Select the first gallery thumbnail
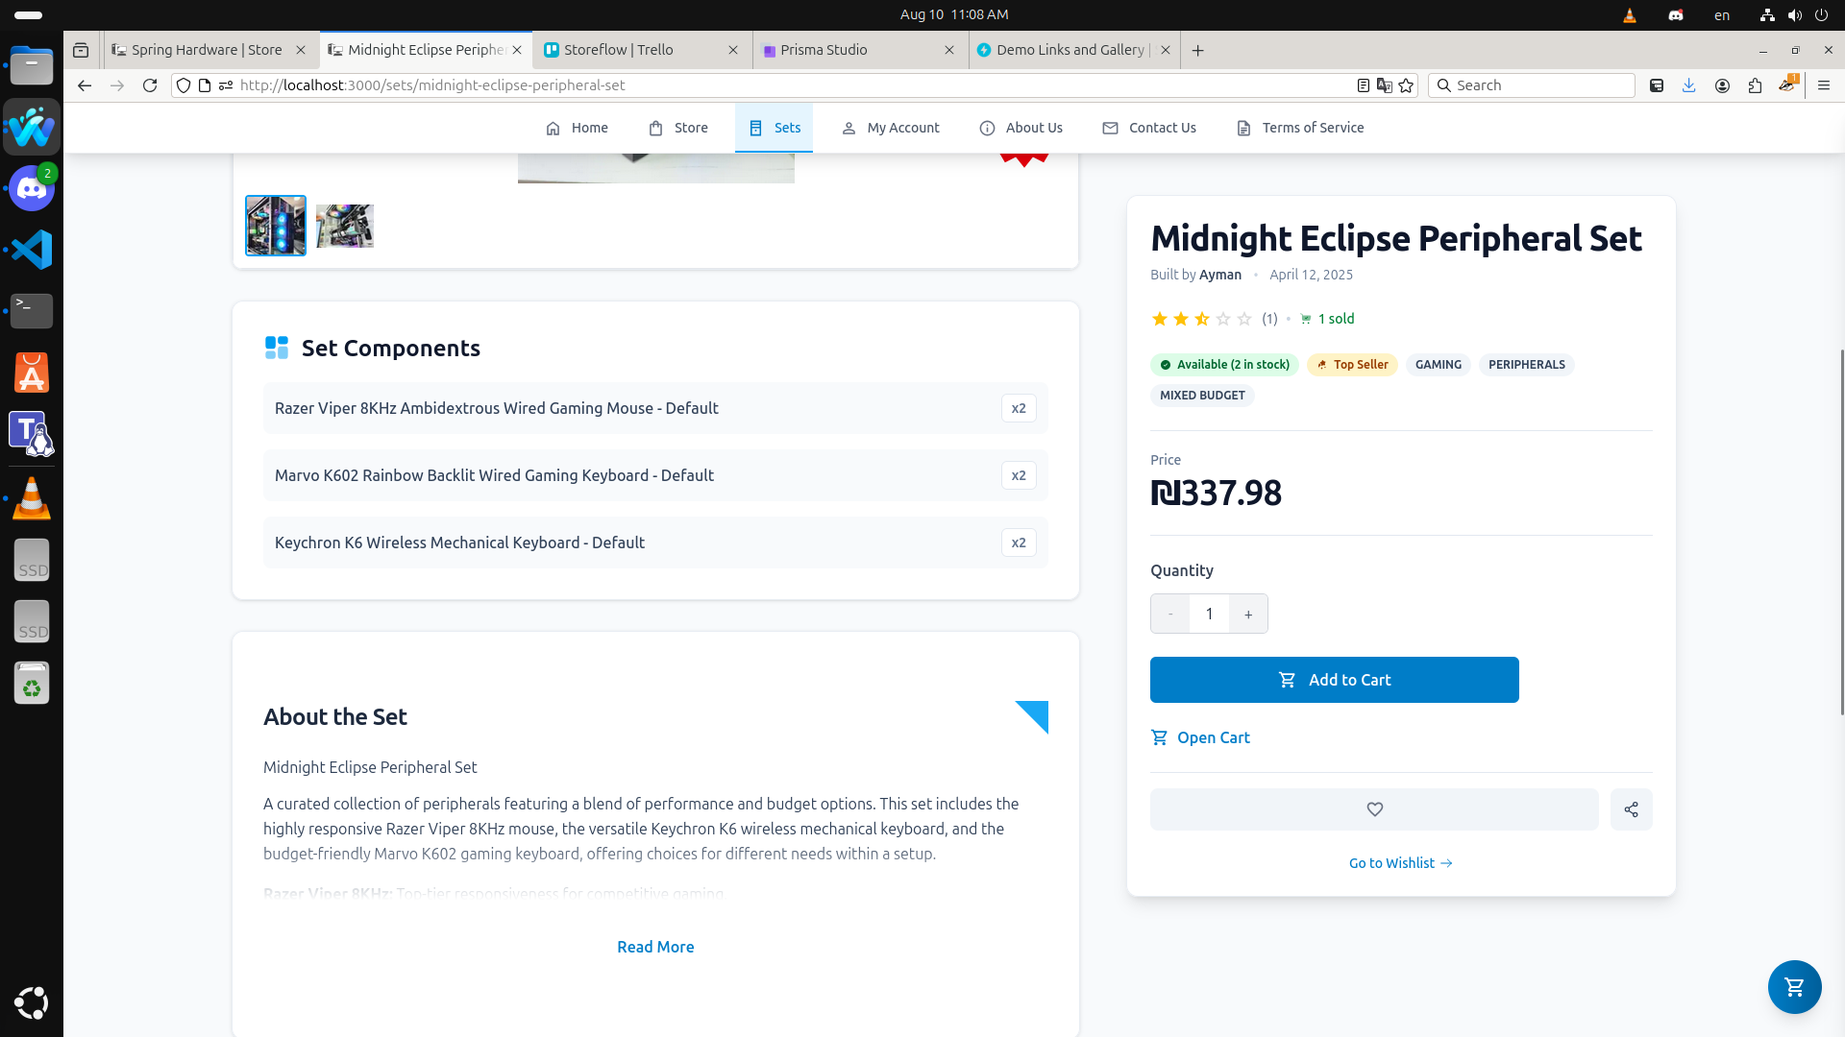The image size is (1845, 1037). [x=276, y=226]
